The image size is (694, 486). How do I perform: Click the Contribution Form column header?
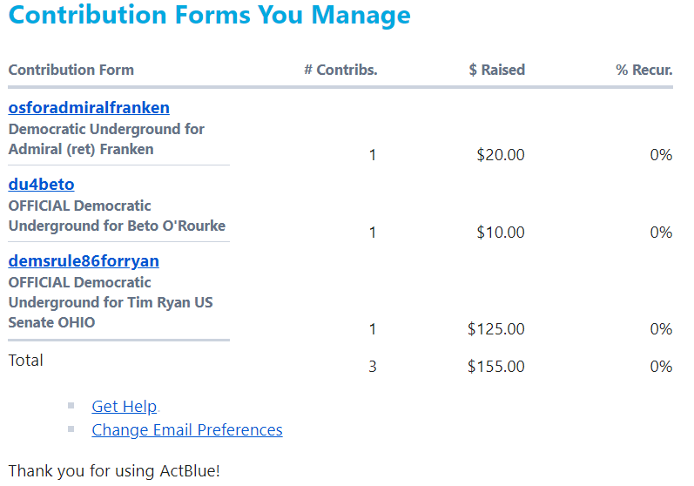tap(71, 70)
